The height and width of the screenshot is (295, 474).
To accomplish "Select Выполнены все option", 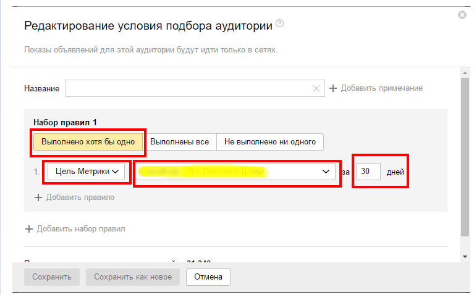I will click(180, 142).
